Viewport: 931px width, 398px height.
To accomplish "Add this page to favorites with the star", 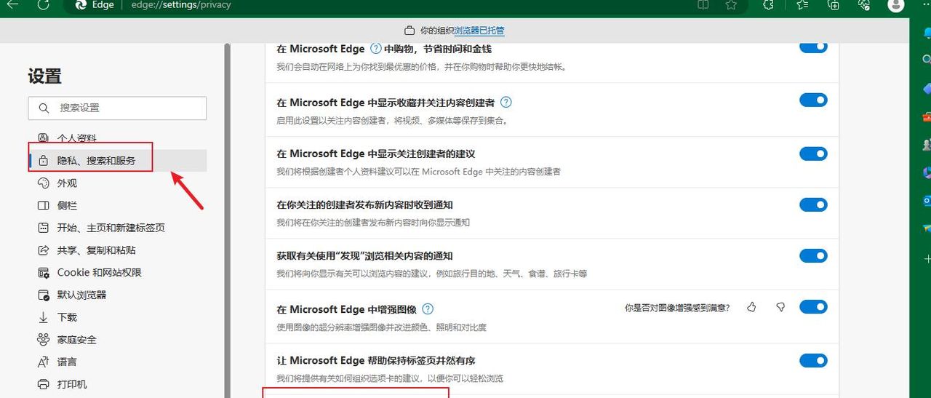I will tap(731, 4).
